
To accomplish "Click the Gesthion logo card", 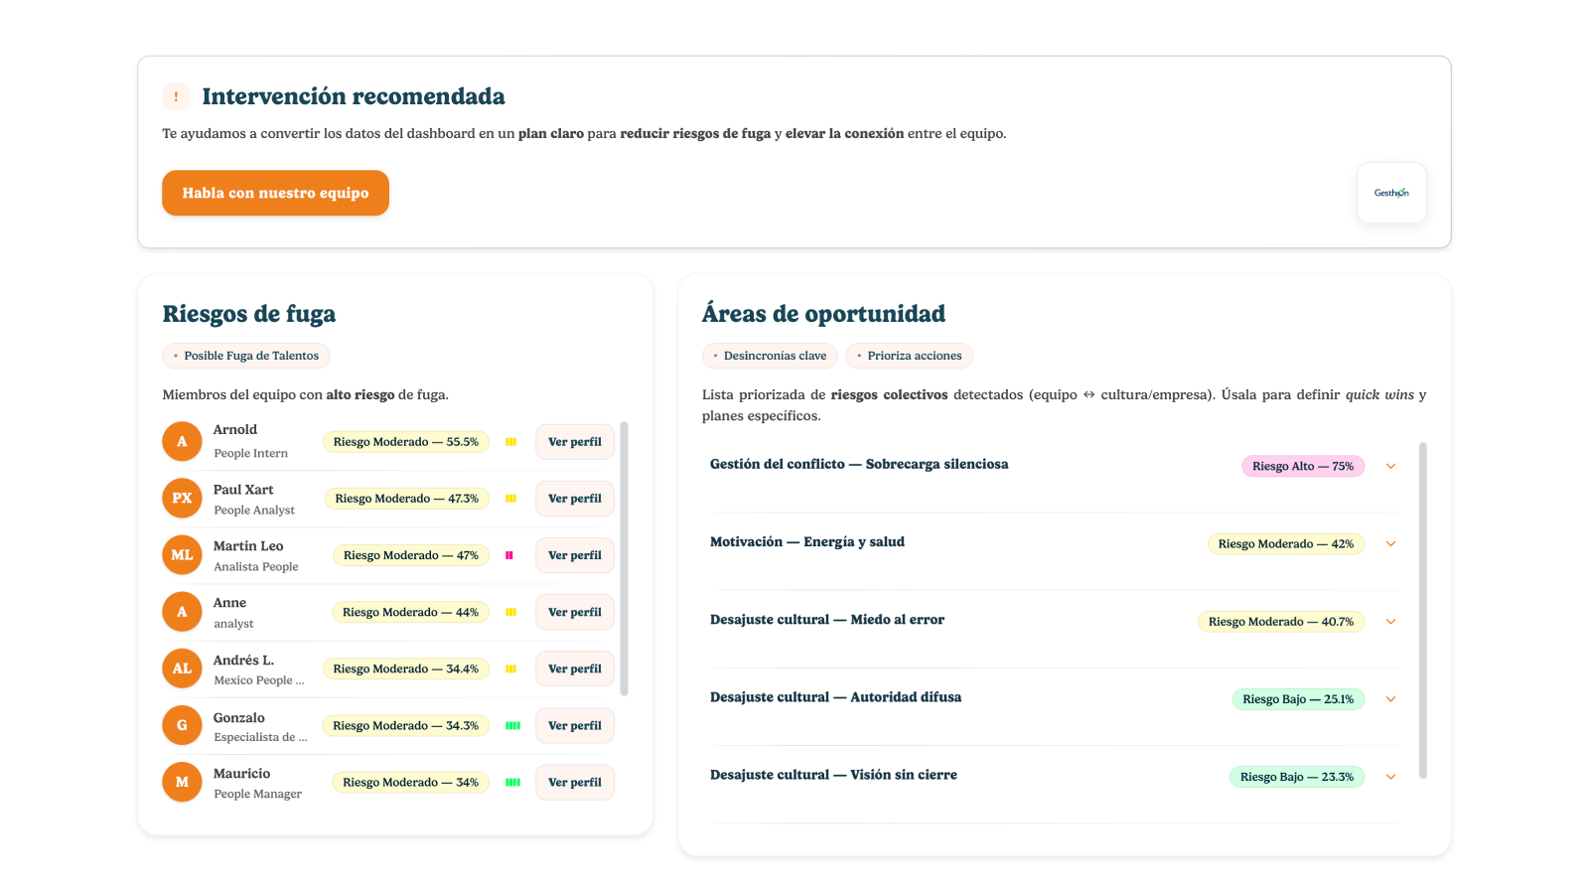I will coord(1391,193).
